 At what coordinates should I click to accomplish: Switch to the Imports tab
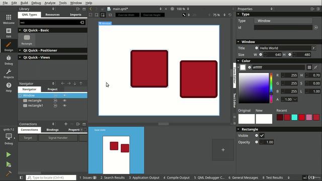pos(75,15)
